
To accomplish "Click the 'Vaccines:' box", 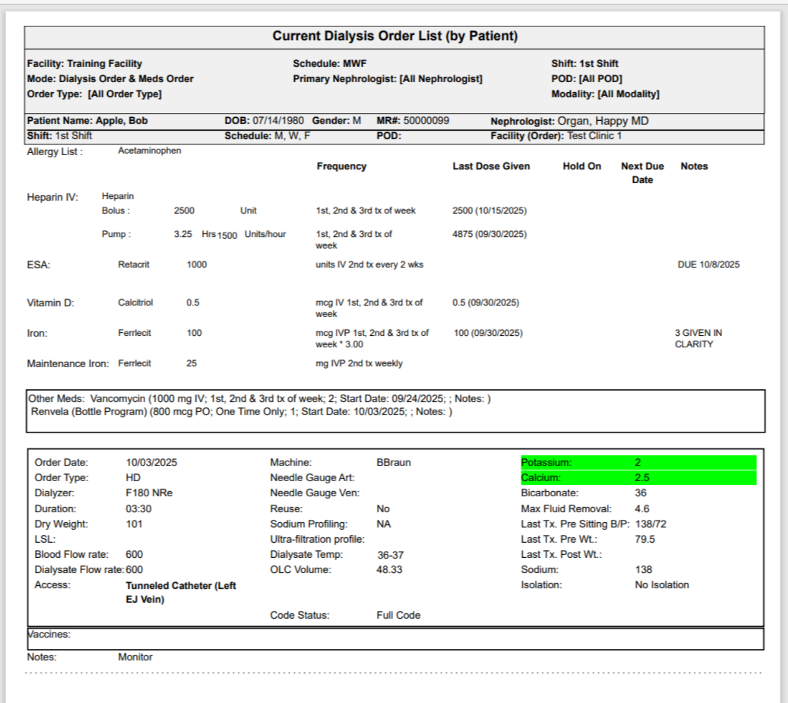I will (x=395, y=638).
